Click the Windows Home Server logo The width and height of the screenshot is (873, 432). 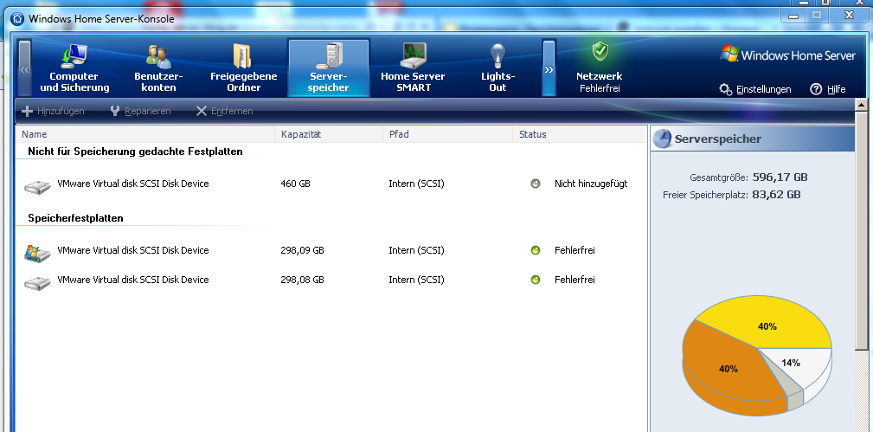(x=788, y=55)
